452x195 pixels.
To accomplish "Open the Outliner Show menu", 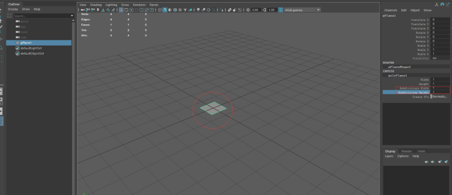I will 26,9.
